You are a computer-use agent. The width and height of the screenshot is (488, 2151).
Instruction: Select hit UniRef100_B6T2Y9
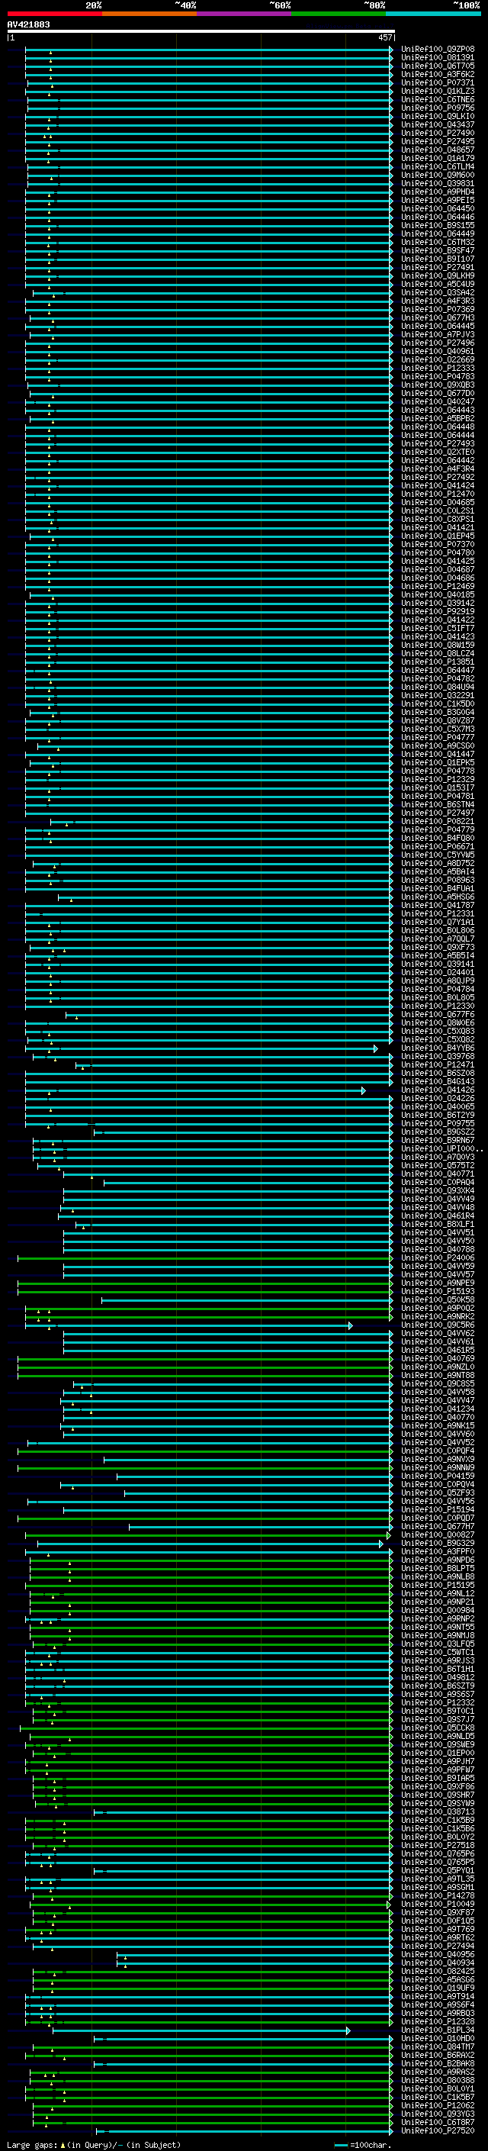(x=437, y=1115)
